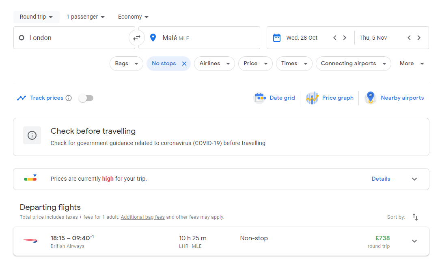This screenshot has width=442, height=269.
Task: Show Nearby airports map
Action: (394, 98)
